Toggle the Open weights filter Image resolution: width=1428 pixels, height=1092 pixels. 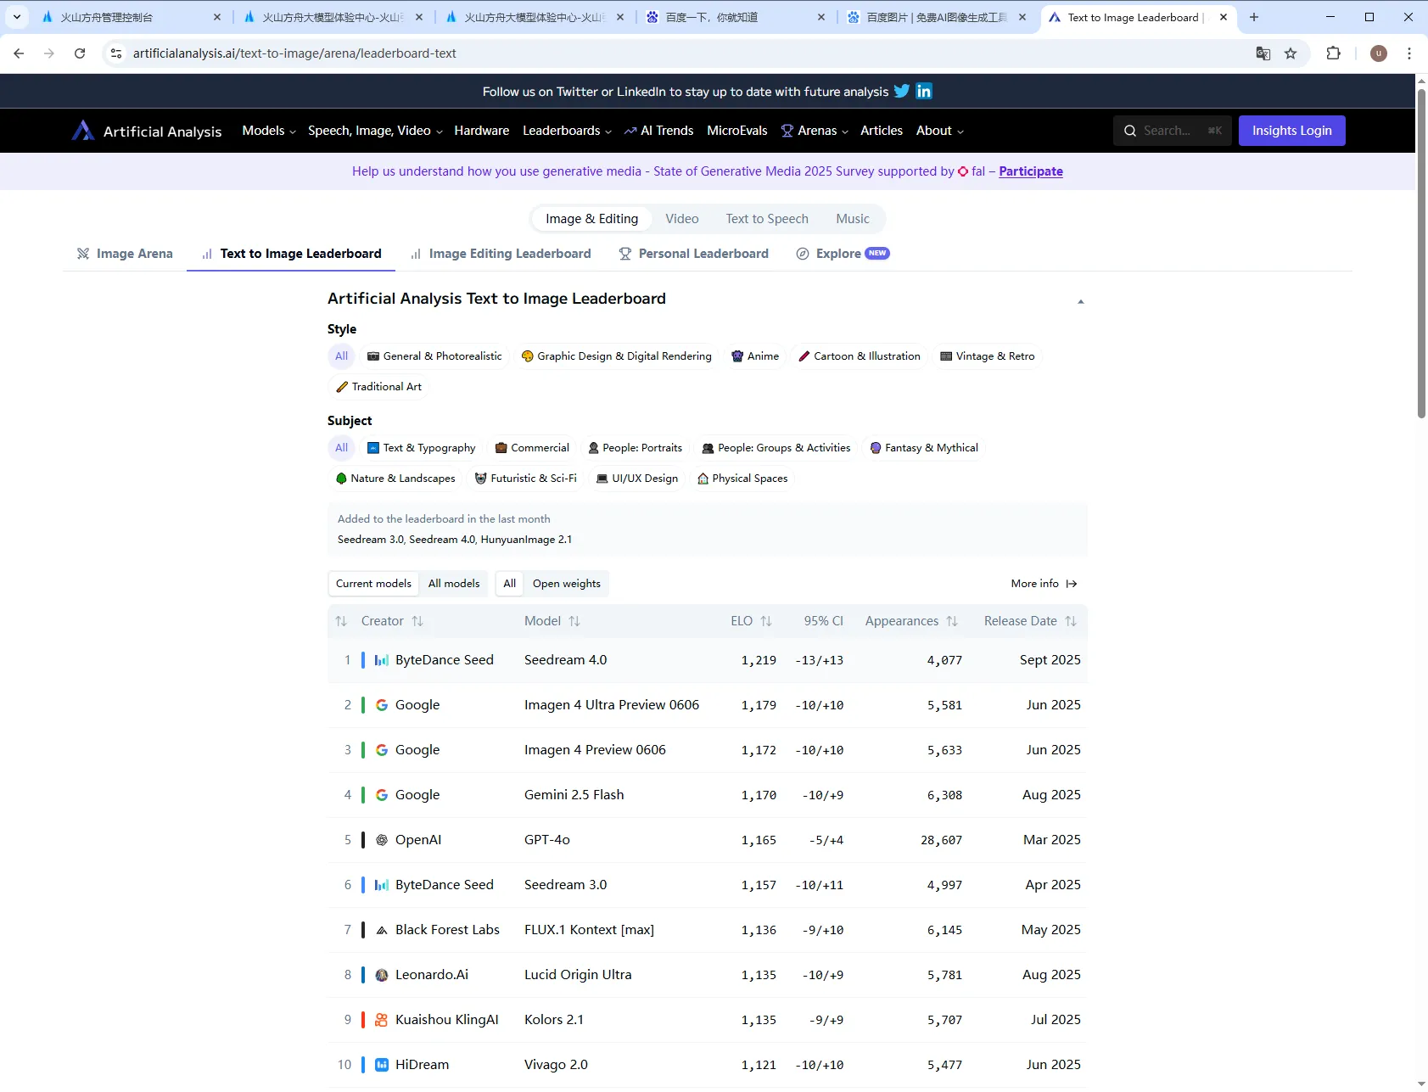pos(567,584)
